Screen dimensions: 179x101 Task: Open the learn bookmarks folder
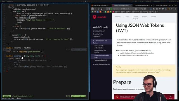click(118, 12)
